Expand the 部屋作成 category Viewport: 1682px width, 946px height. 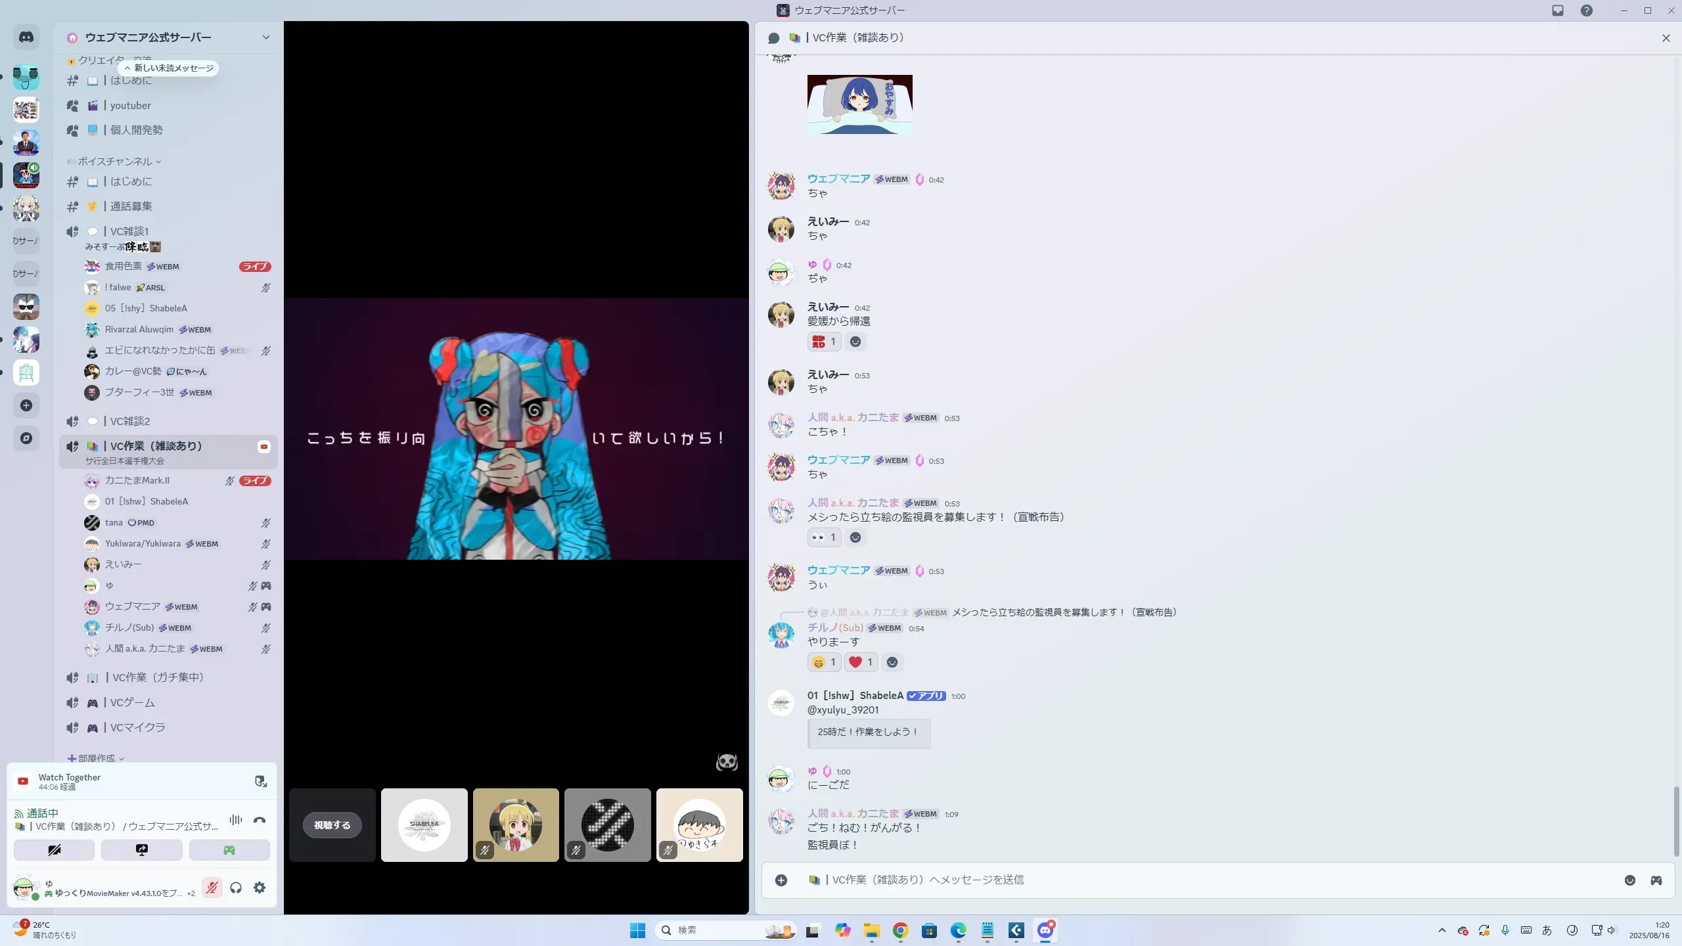pyautogui.click(x=97, y=758)
